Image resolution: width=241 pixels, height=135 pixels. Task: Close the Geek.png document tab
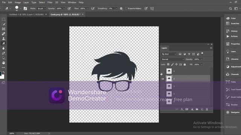[83, 14]
